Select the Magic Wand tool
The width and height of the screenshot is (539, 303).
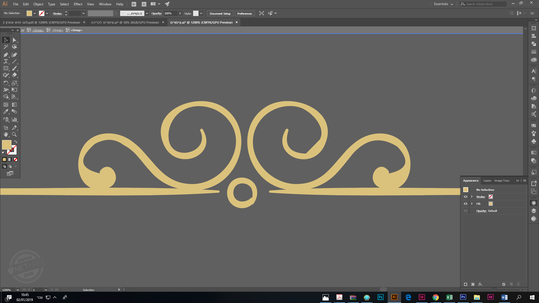(6, 47)
